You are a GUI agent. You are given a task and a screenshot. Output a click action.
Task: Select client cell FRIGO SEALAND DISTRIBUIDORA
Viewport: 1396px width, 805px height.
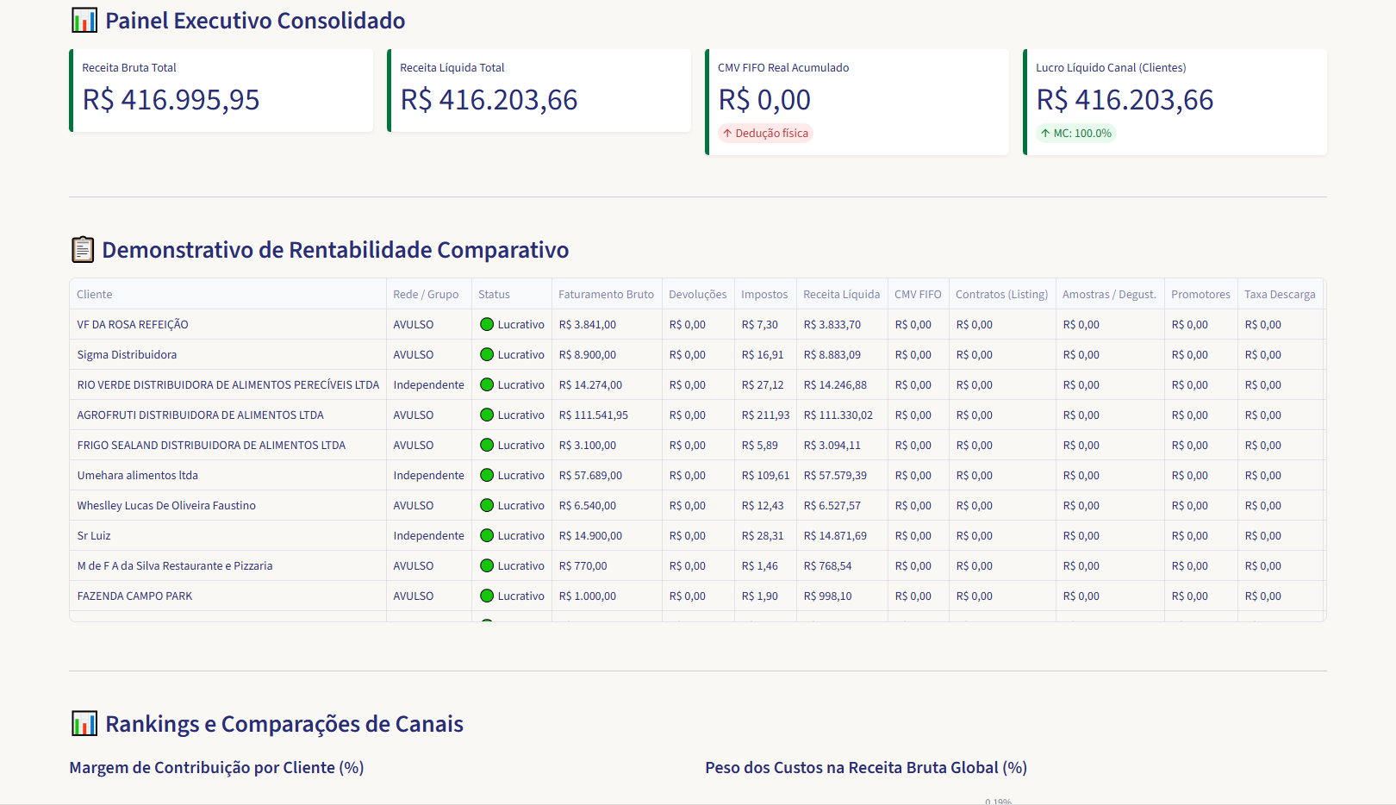(x=227, y=445)
